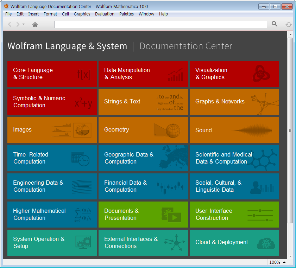This screenshot has width=296, height=268.
Task: Click histogram picture icon on Images tile
Action: pyautogui.click(x=71, y=130)
